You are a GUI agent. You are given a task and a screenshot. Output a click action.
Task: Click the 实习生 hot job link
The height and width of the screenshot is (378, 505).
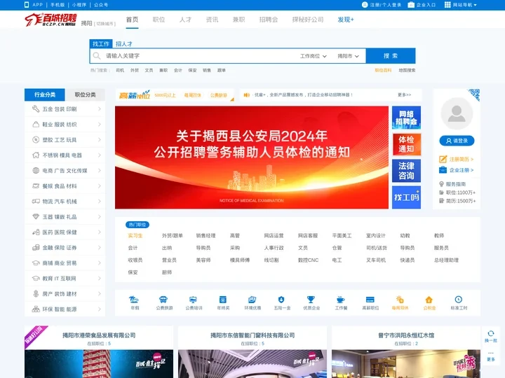135,236
